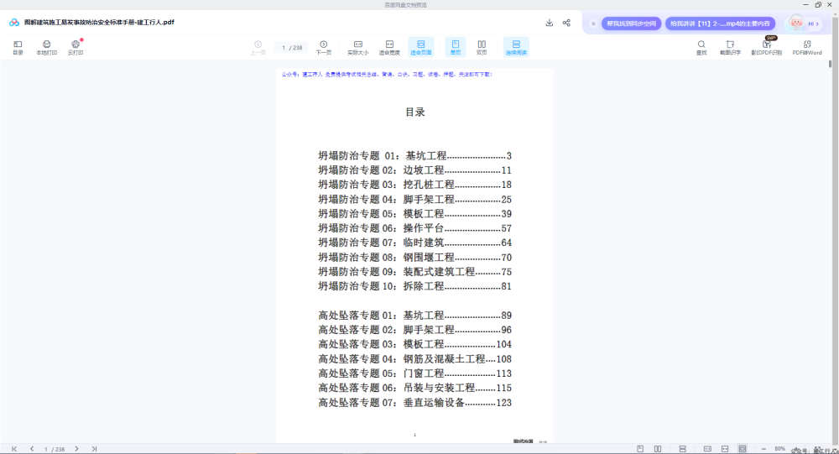Click 坍塌防治专题 06 操作平台 entry
Image resolution: width=839 pixels, height=454 pixels.
pyautogui.click(x=414, y=228)
